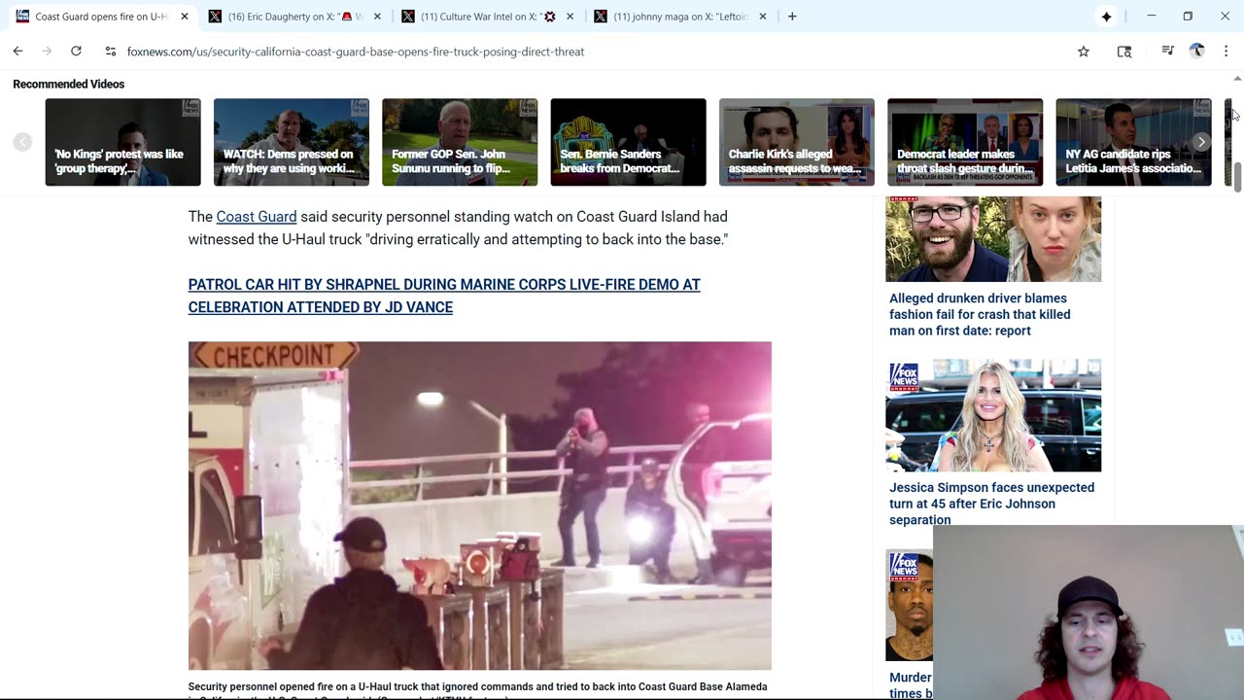Close the Eric Daugherty on X tab
This screenshot has height=700, width=1244.
click(377, 17)
